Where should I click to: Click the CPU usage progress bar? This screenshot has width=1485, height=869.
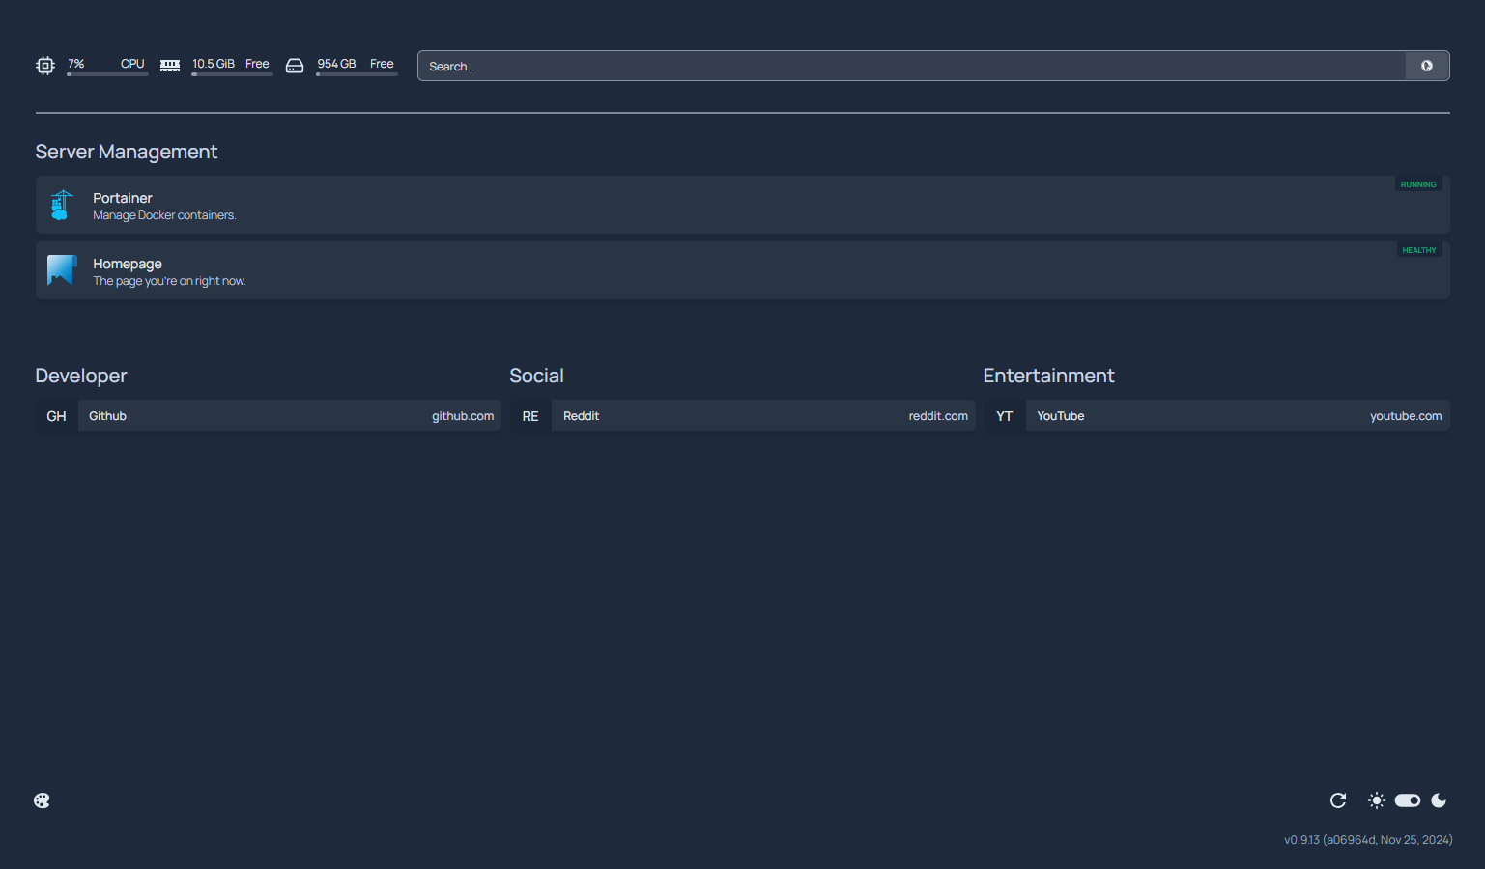(107, 75)
